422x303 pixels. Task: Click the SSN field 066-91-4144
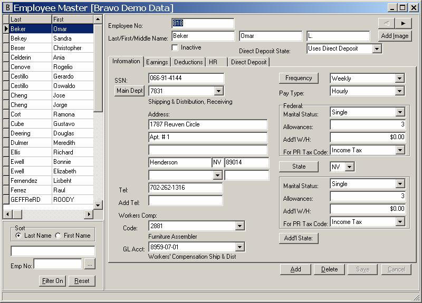point(186,78)
